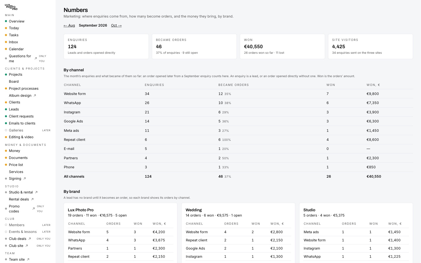Click the Instagram channel row with 21 enquiries
421x263 pixels.
click(238, 112)
